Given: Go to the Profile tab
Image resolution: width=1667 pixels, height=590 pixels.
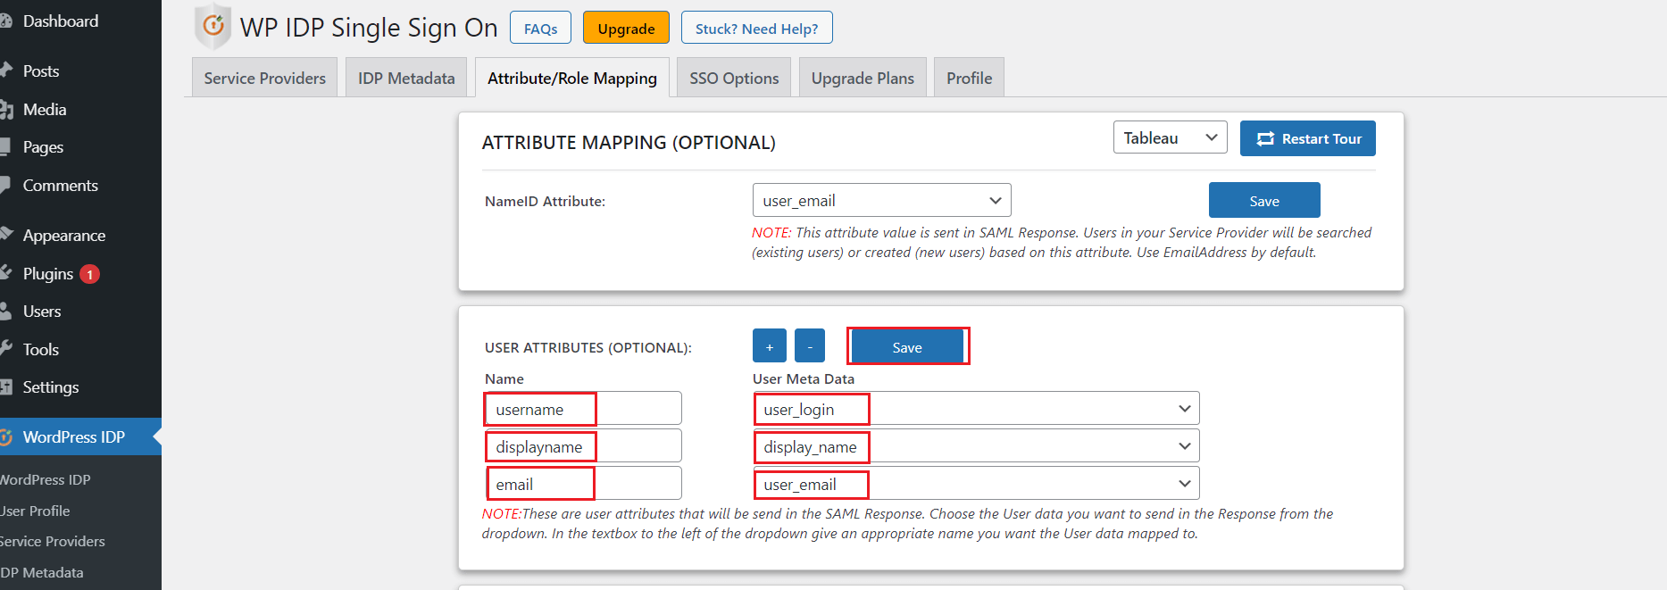Looking at the screenshot, I should [x=969, y=78].
